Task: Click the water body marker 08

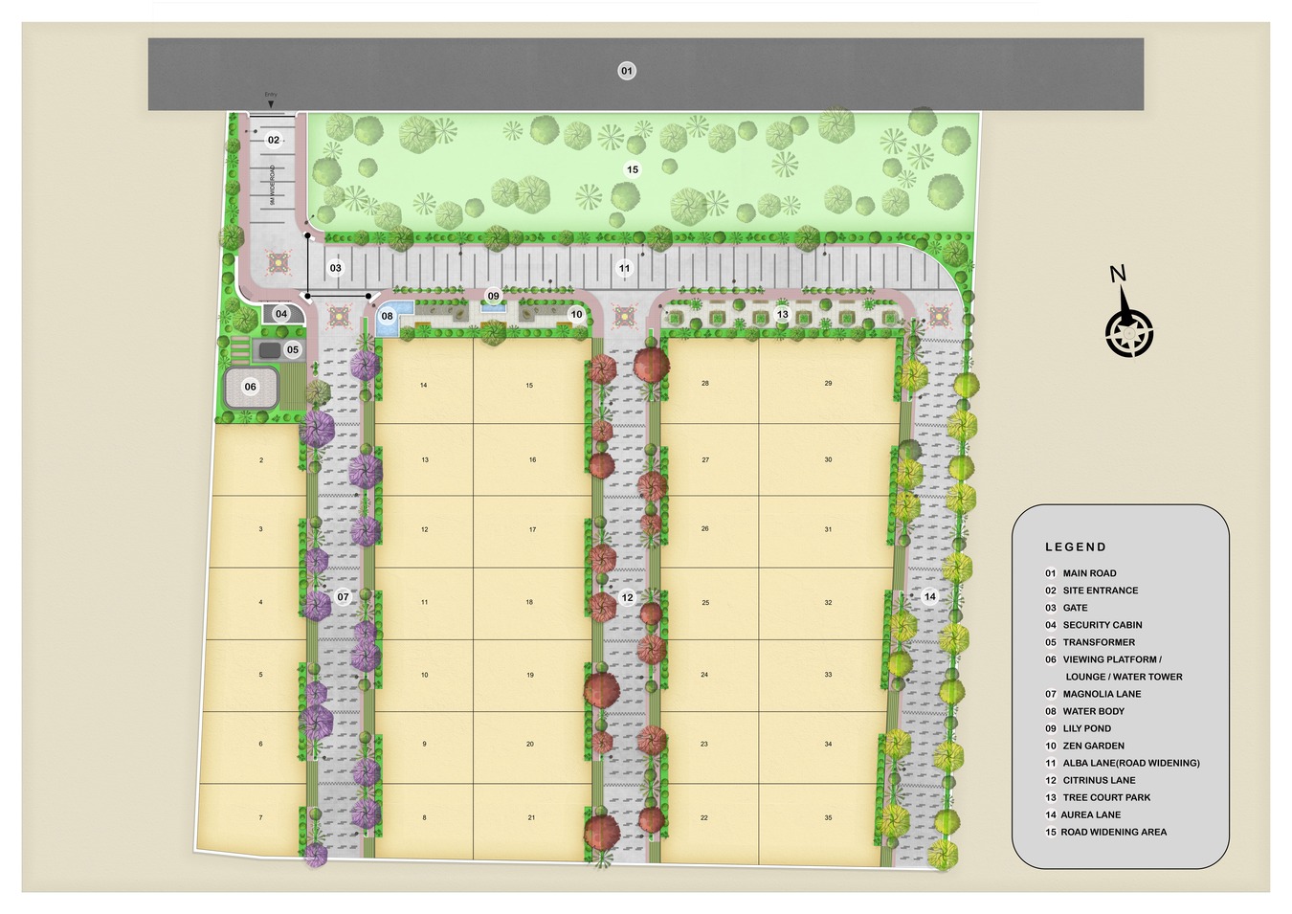Action: pyautogui.click(x=387, y=316)
